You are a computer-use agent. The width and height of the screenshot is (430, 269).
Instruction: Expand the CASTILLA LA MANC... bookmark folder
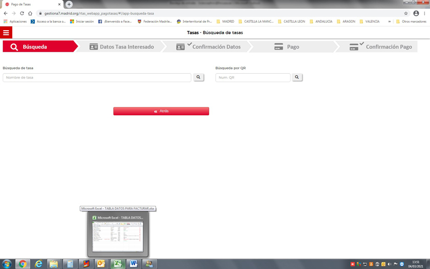coord(256,22)
